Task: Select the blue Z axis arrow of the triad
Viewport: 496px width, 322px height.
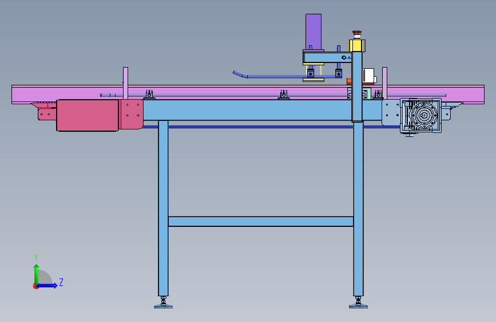Action: pos(47,285)
